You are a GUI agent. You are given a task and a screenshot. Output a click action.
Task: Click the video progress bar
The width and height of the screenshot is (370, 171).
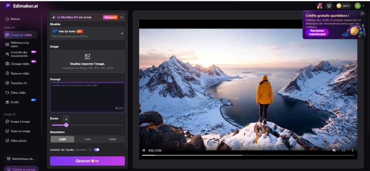point(248,155)
